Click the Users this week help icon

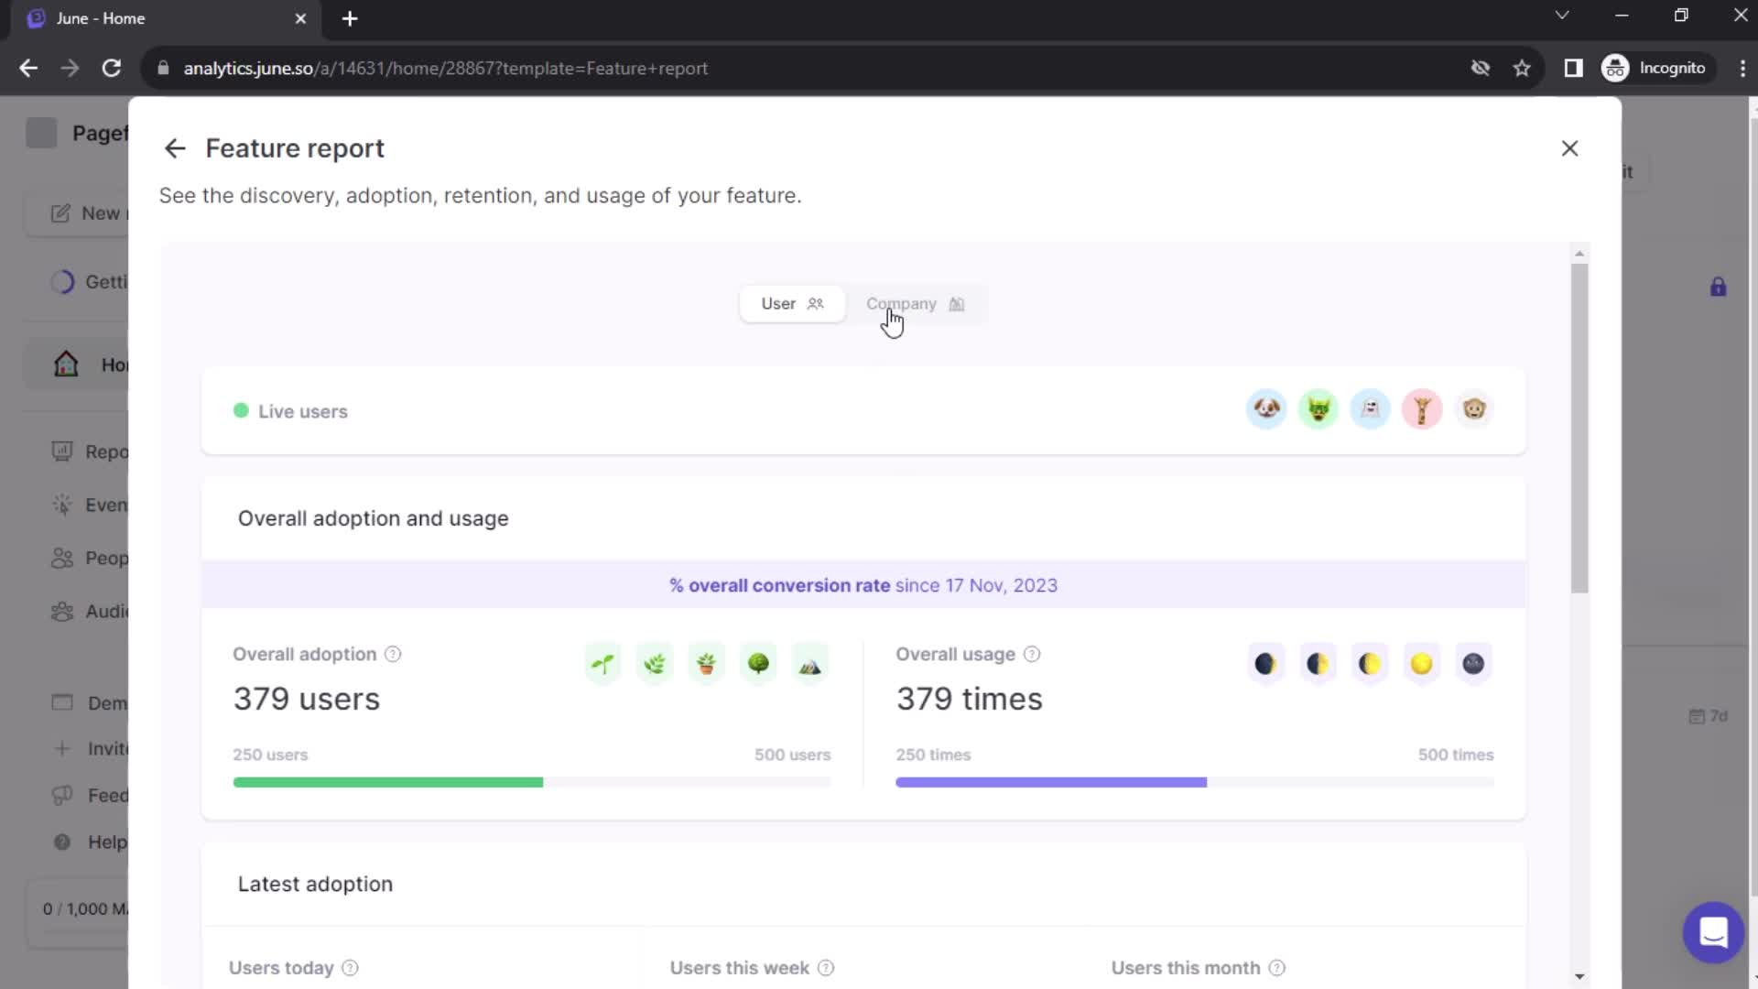pyautogui.click(x=826, y=968)
